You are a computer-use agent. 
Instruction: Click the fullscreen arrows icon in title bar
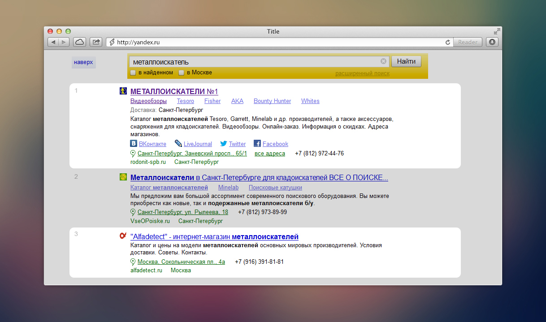point(497,31)
